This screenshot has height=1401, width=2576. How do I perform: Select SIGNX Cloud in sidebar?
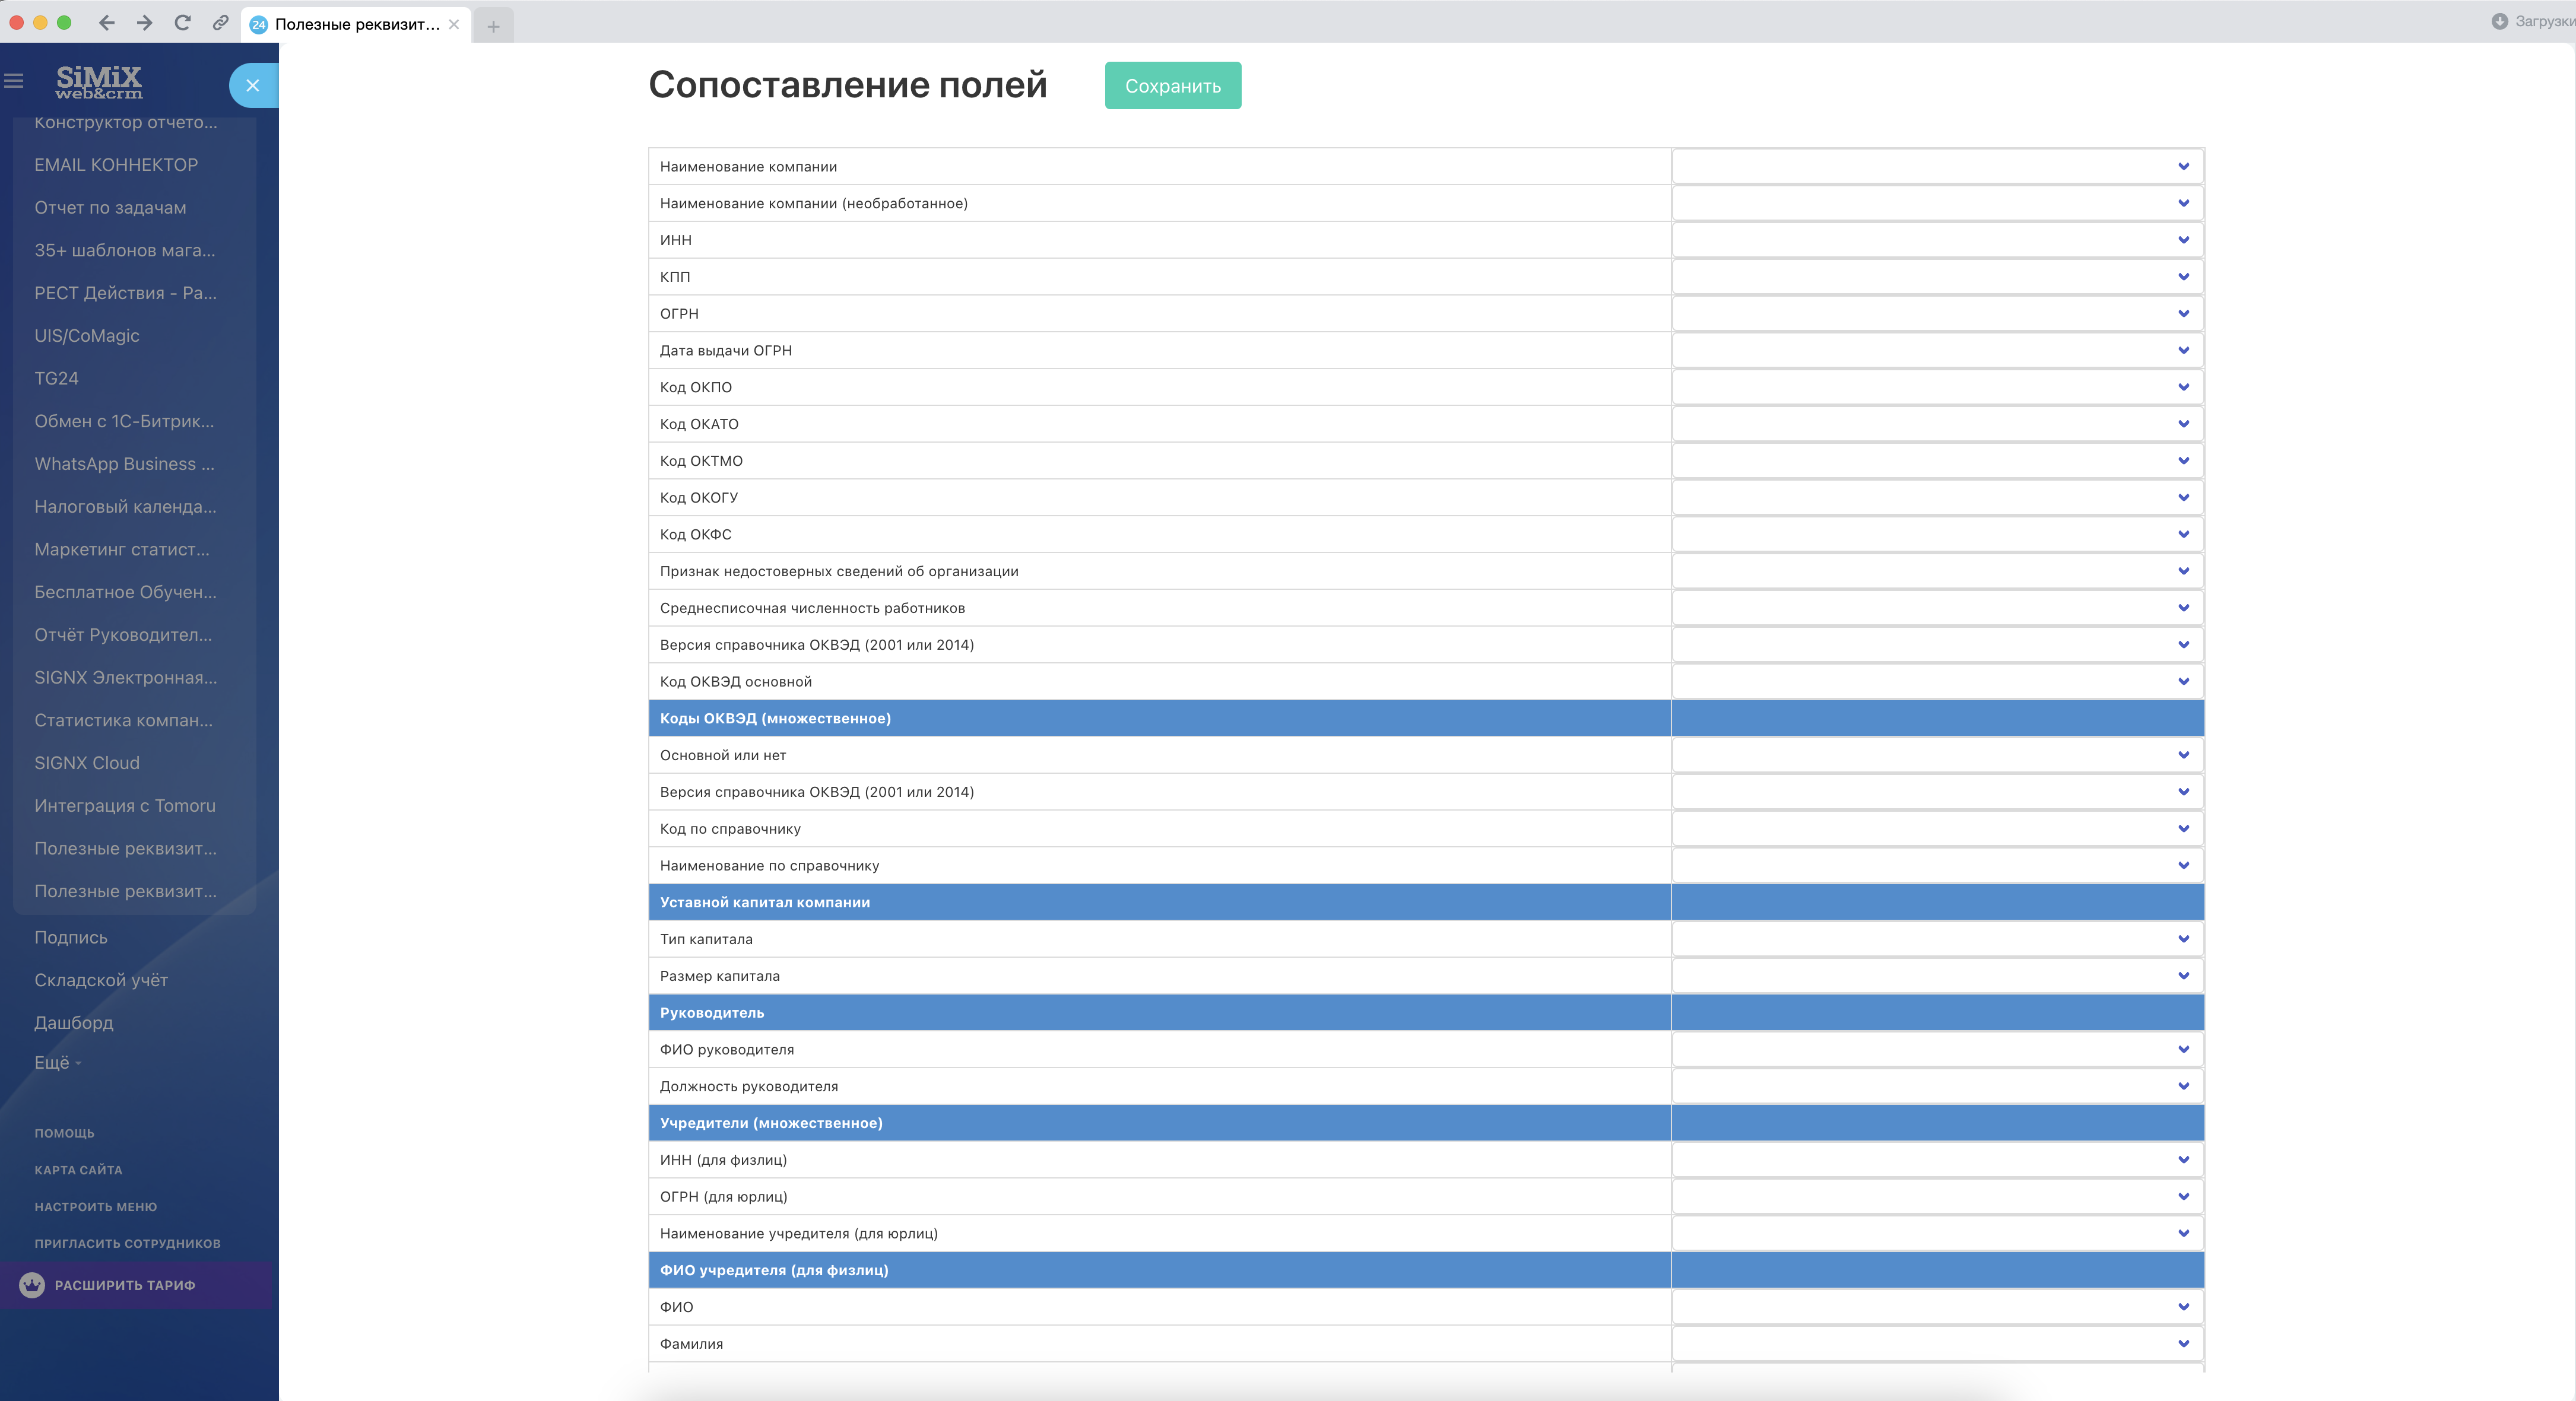point(87,763)
